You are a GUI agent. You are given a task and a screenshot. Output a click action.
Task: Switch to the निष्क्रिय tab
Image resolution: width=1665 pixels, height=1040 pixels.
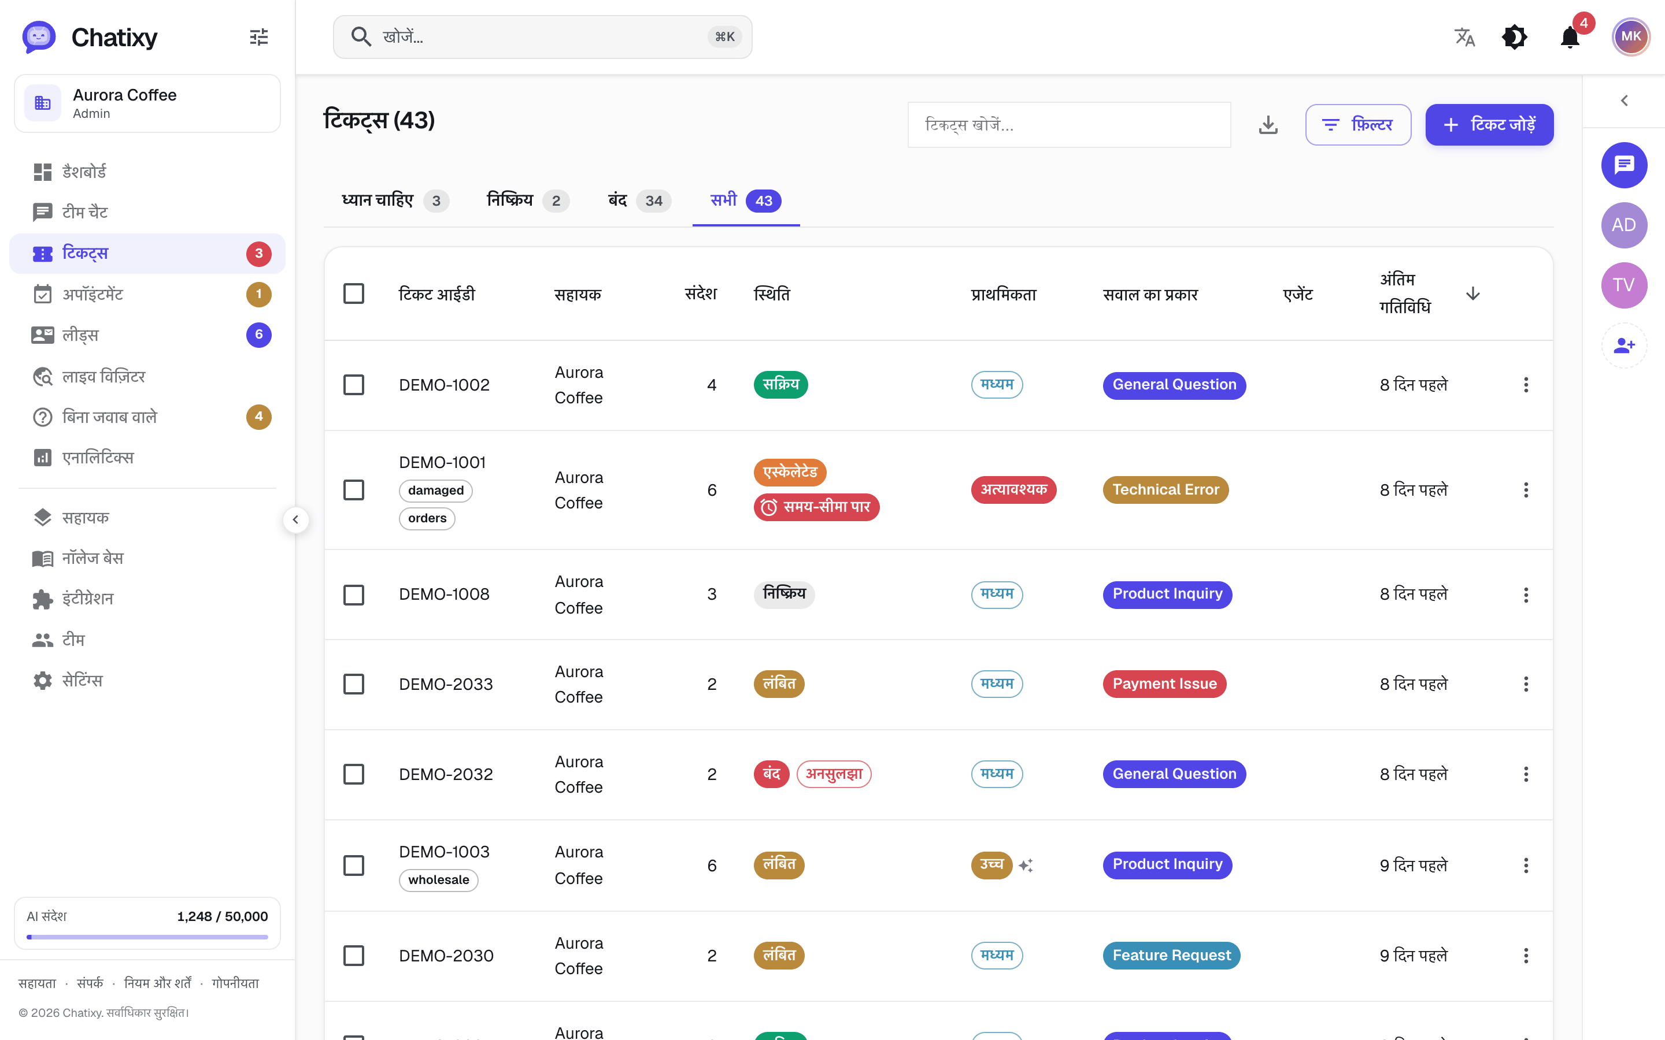point(528,201)
